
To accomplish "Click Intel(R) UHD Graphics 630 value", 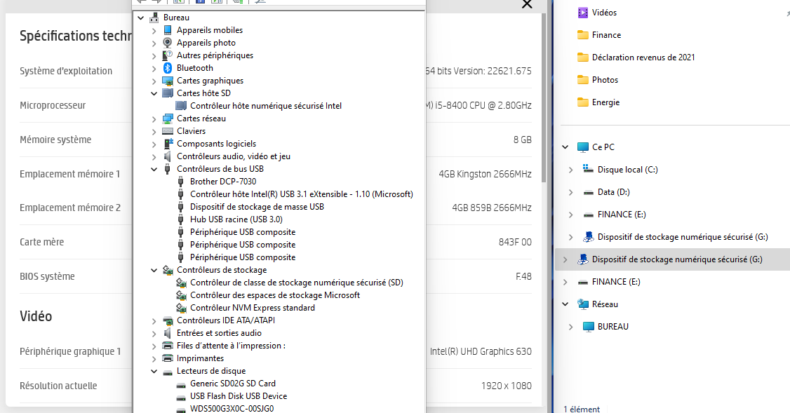I will click(x=481, y=351).
